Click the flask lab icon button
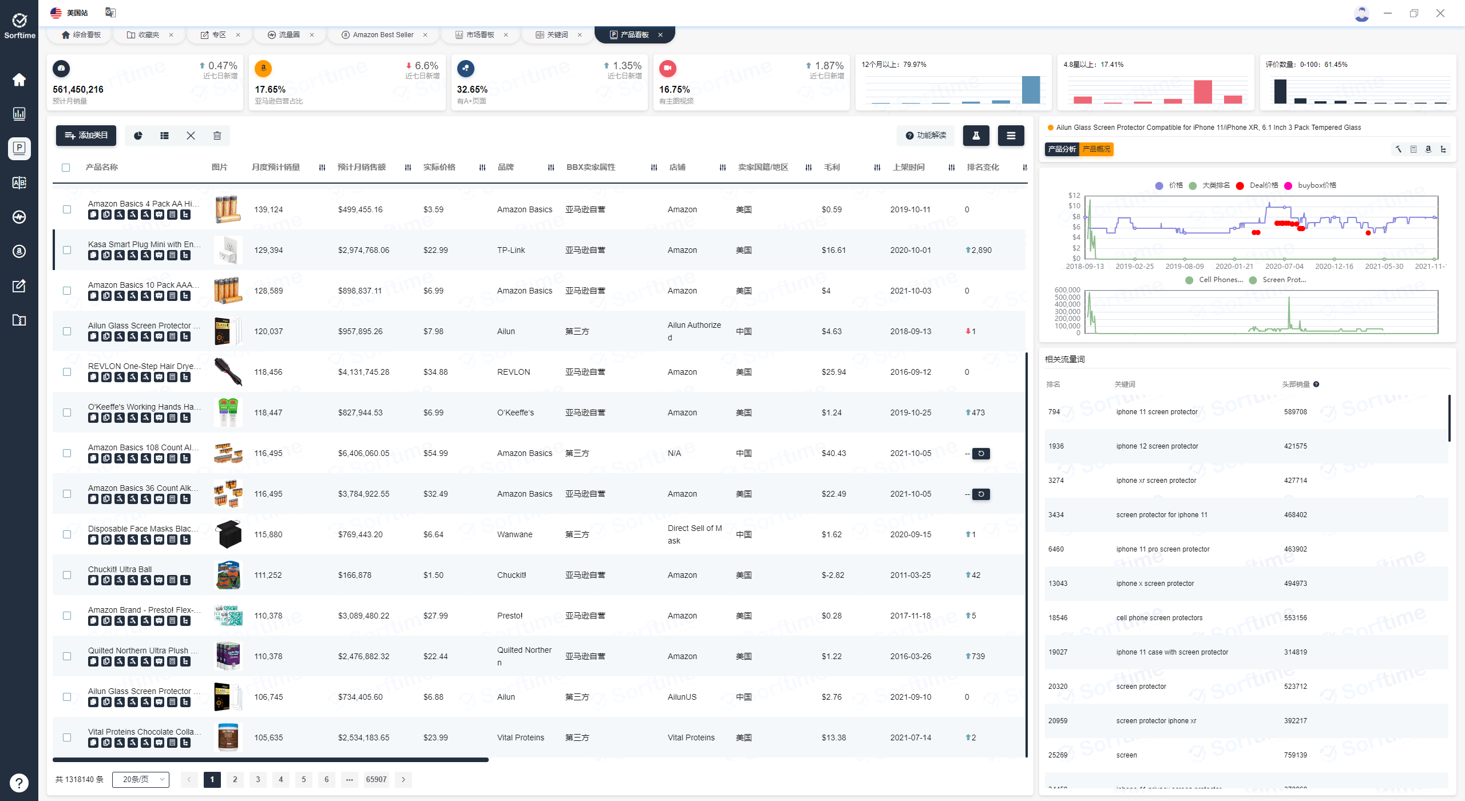The image size is (1465, 801). pos(976,136)
